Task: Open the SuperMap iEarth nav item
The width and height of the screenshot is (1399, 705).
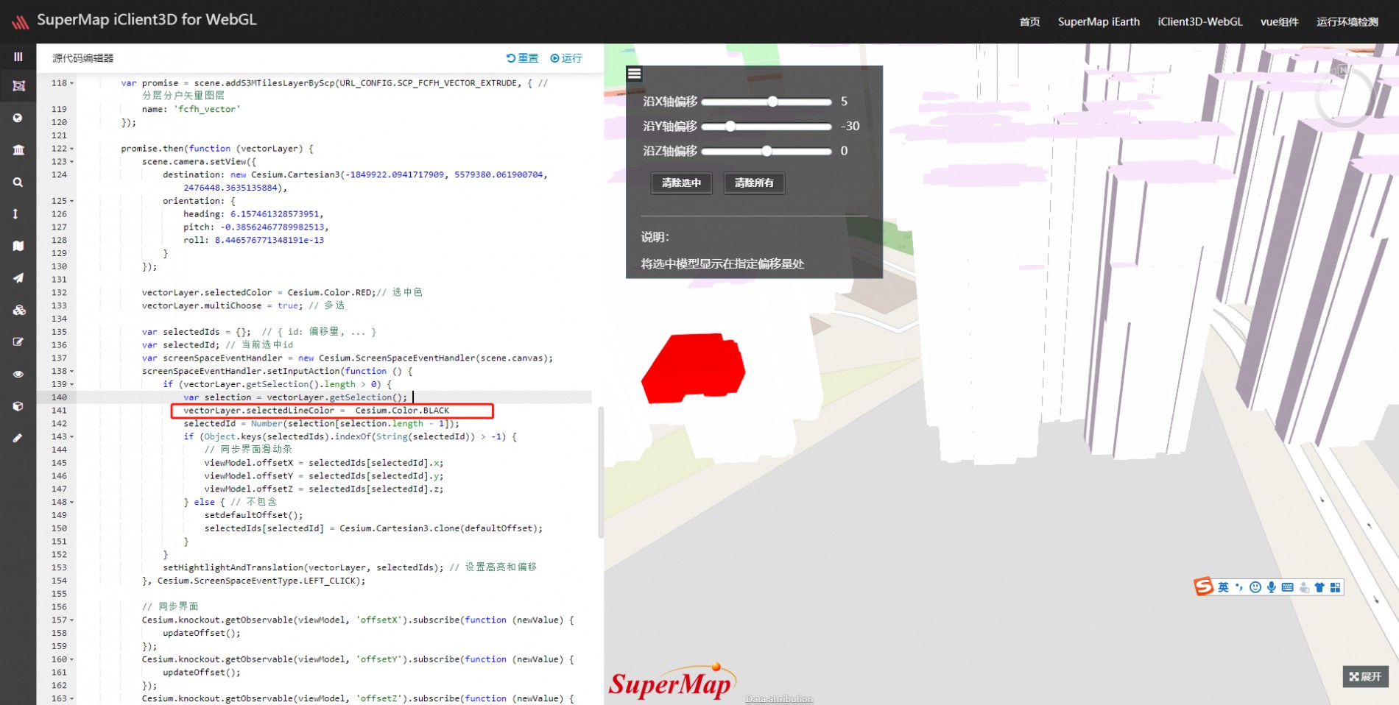Action: tap(1099, 22)
